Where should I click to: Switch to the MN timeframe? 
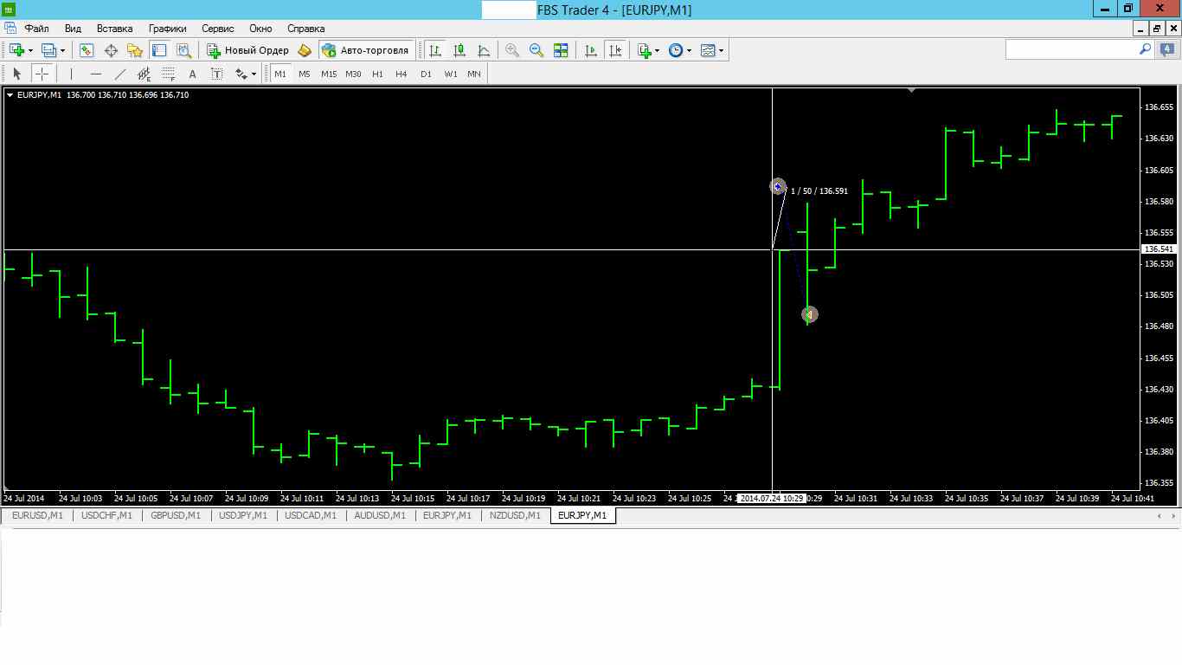coord(474,74)
